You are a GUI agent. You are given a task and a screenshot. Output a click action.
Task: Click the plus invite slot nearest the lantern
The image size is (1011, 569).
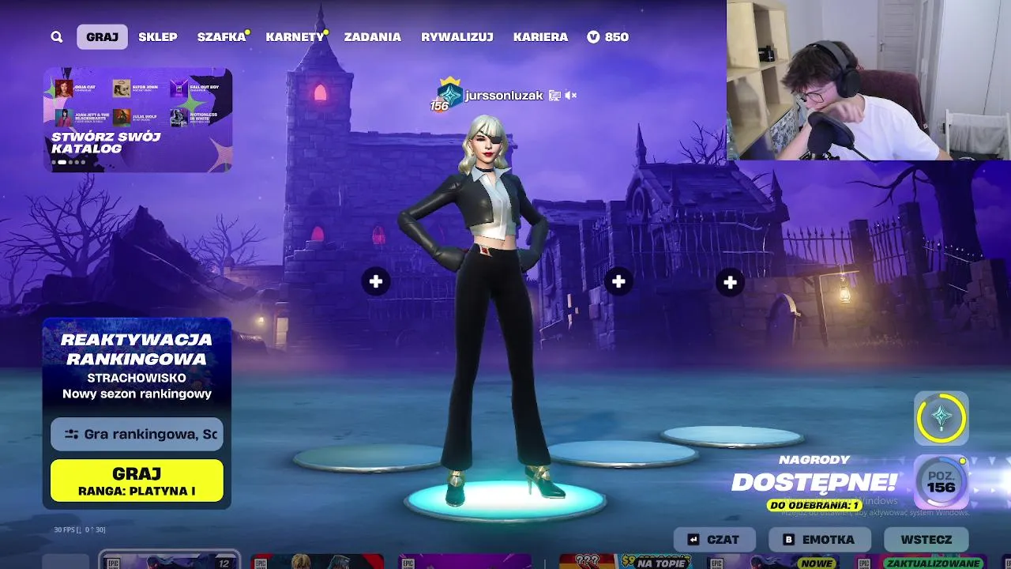[730, 282]
